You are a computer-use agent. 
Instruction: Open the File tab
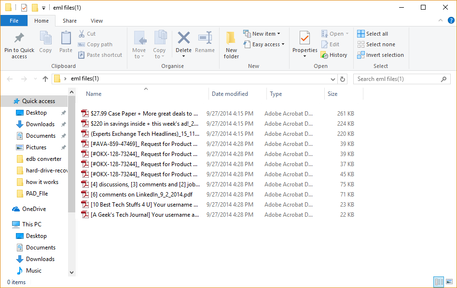14,21
